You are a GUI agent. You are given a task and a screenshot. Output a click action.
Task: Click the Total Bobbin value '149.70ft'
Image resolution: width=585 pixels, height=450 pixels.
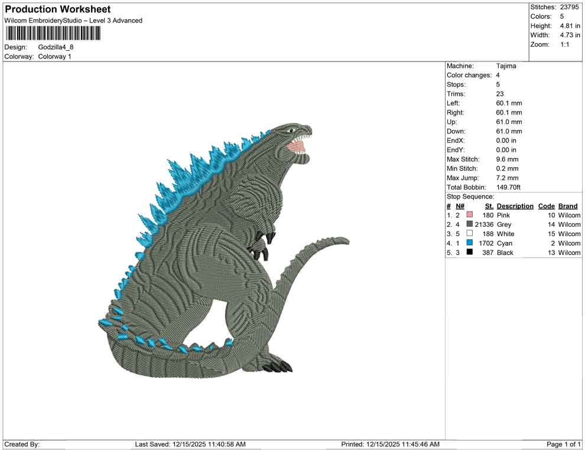[x=508, y=187]
